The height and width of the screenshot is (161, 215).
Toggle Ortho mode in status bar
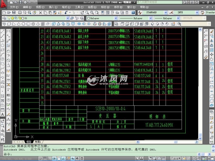click(x=50, y=159)
